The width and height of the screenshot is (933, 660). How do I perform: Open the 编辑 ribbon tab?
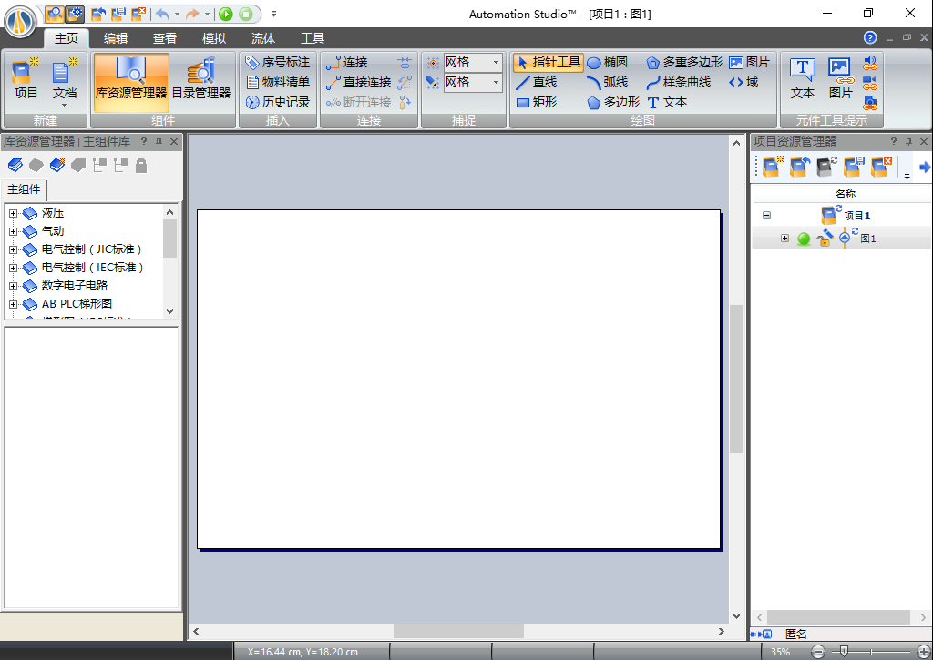point(115,38)
